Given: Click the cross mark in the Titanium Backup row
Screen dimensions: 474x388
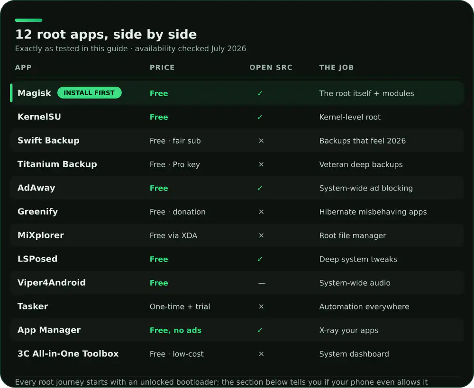Looking at the screenshot, I should pyautogui.click(x=262, y=164).
